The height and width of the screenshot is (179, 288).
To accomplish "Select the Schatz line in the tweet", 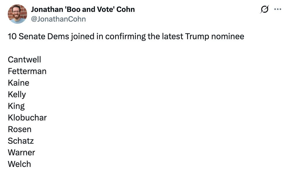I will [x=21, y=141].
